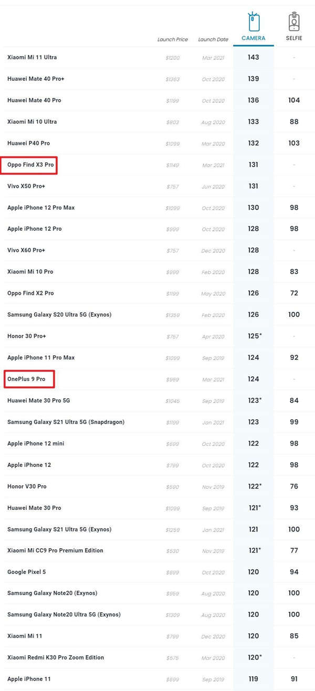
Task: Open Huawei P40 Pro entry
Action: (29, 143)
